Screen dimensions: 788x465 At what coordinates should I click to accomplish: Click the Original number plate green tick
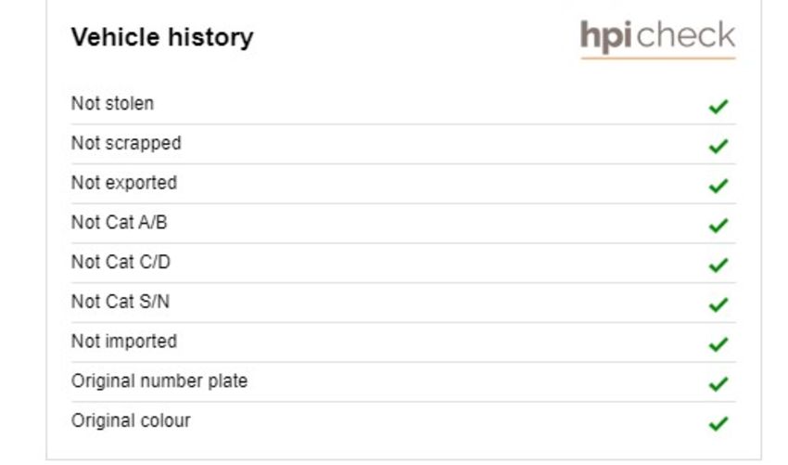click(718, 384)
